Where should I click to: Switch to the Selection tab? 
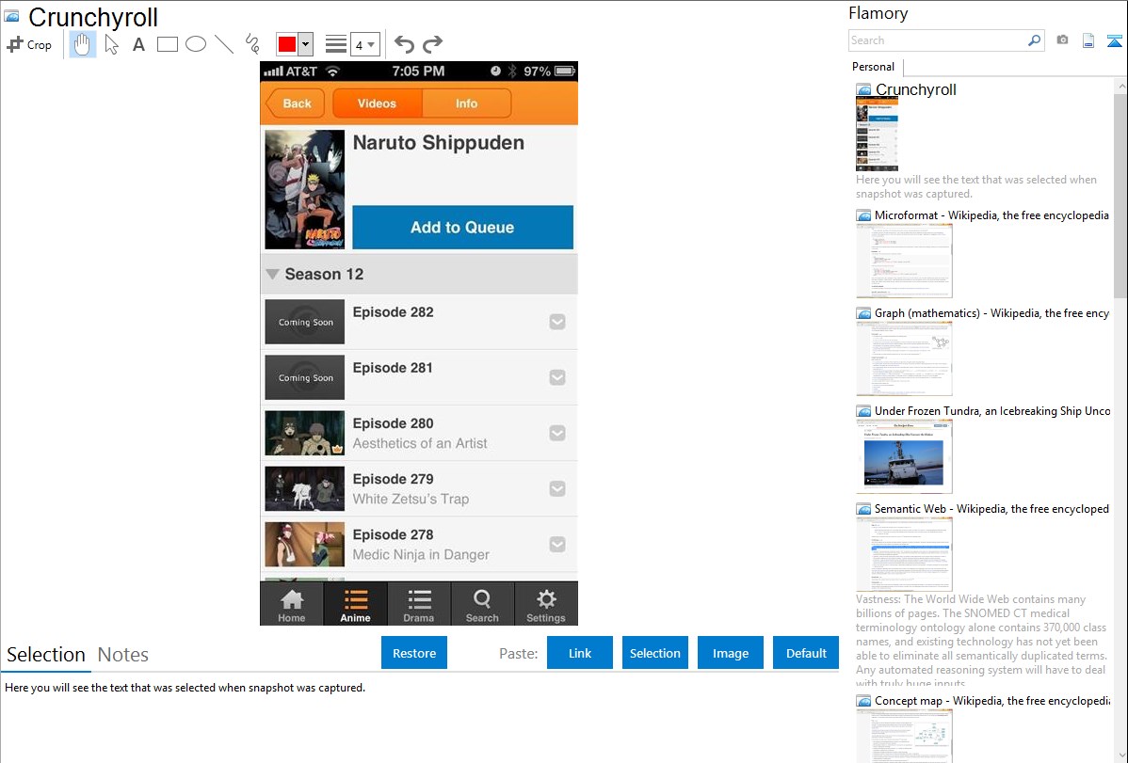pyautogui.click(x=46, y=655)
